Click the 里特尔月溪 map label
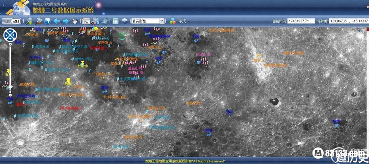Viewport: 369px width, 164px height. 83,59
